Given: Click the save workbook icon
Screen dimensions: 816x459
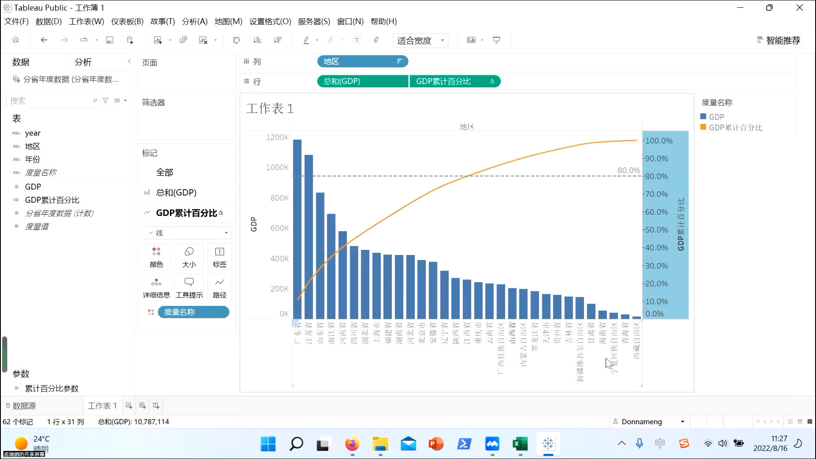Looking at the screenshot, I should (x=110, y=40).
